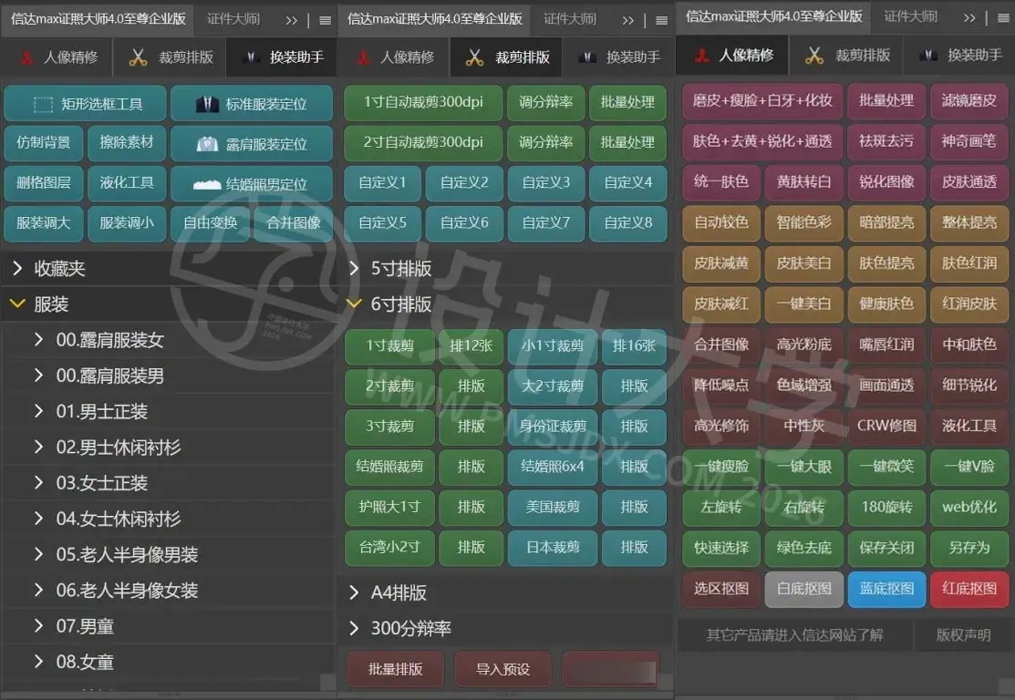This screenshot has width=1015, height=700.
Task: Click the 批量排版 button
Action: tap(395, 669)
